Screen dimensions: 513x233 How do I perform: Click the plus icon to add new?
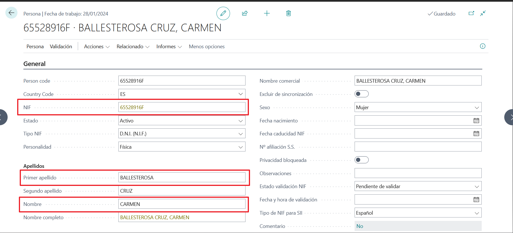coord(267,13)
